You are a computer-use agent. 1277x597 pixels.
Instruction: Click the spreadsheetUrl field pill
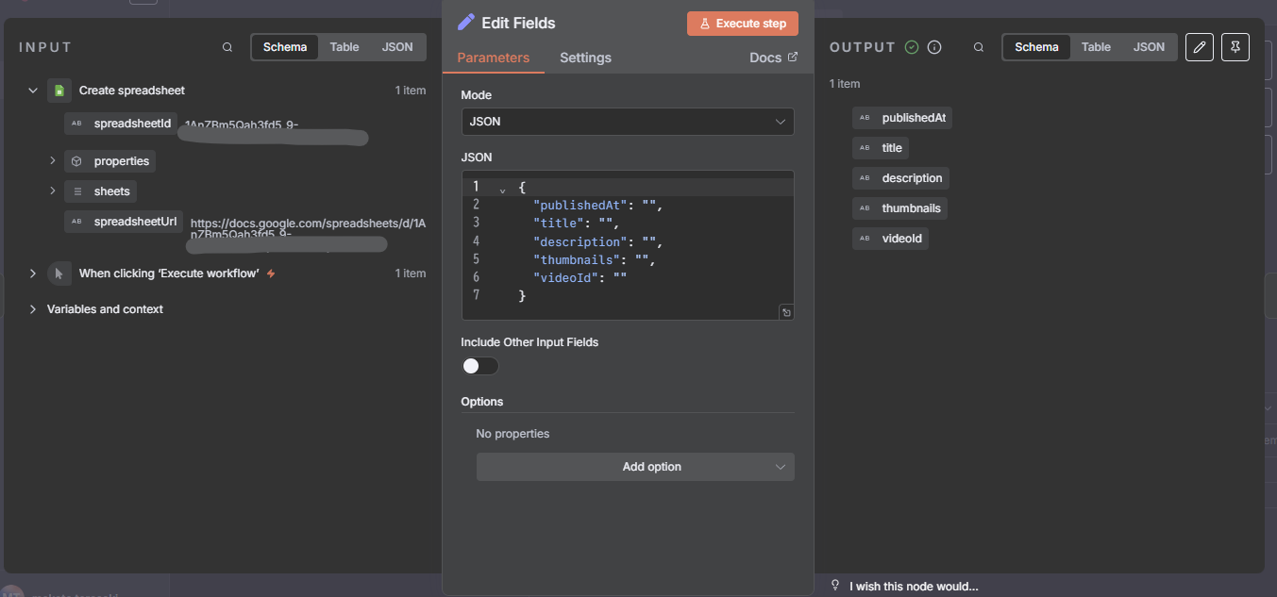click(124, 222)
